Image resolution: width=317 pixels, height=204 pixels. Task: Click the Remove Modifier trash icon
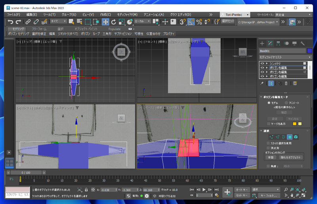[x=286, y=83]
